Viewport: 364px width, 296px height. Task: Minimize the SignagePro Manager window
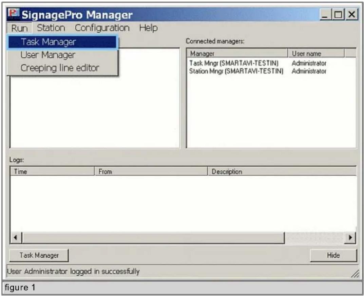[325, 15]
